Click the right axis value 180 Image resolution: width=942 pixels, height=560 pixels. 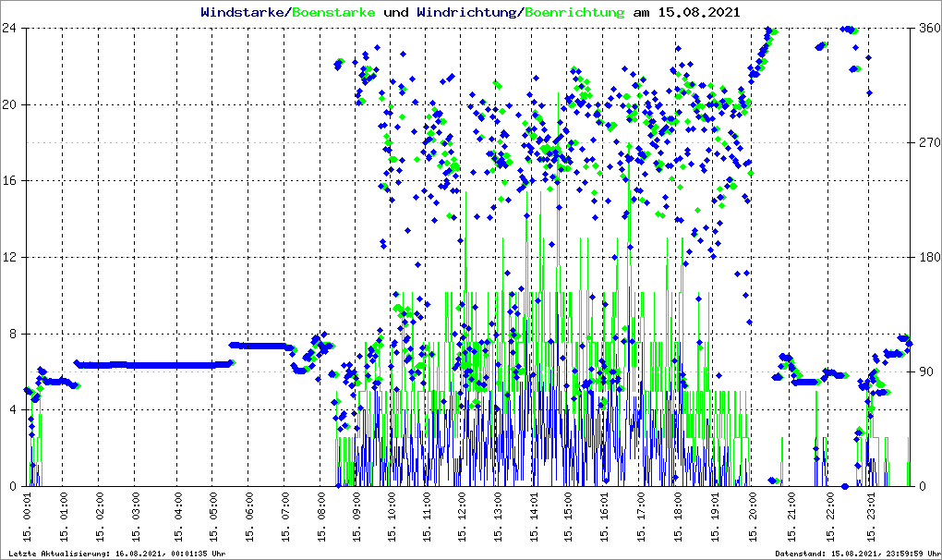pos(930,257)
